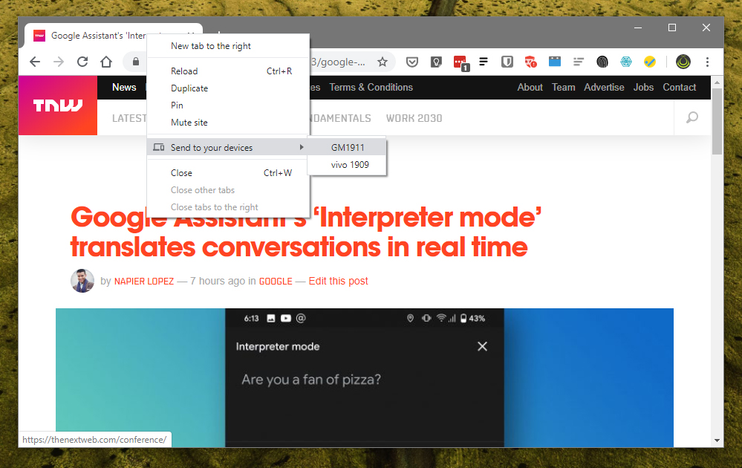Screen dimensions: 742x468
Task: Open the WORK 2030 section link
Action: pyautogui.click(x=414, y=118)
